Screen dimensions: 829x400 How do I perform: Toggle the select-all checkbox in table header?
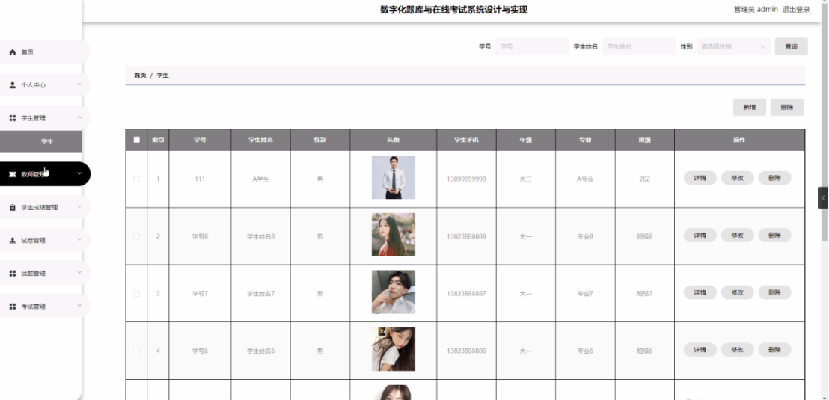click(x=137, y=140)
